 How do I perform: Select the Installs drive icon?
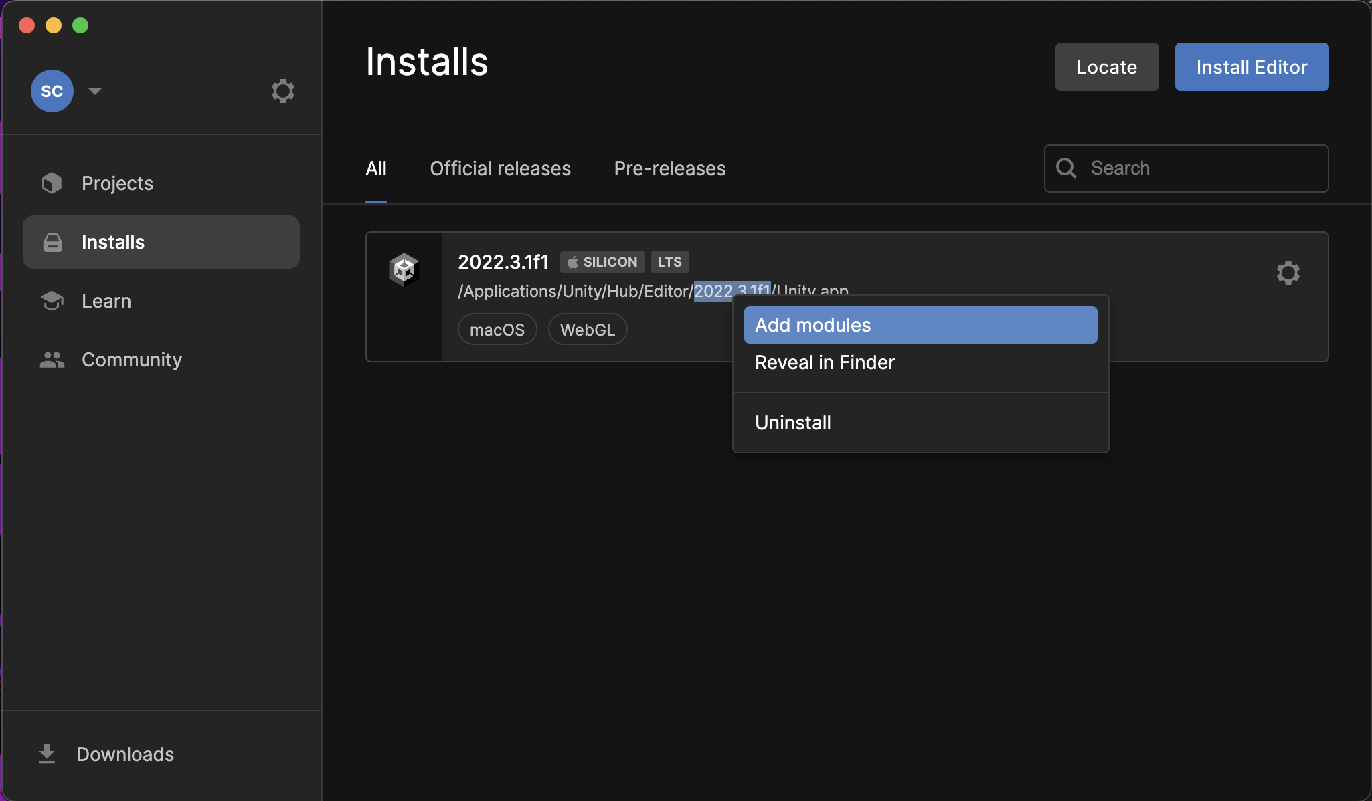(53, 242)
